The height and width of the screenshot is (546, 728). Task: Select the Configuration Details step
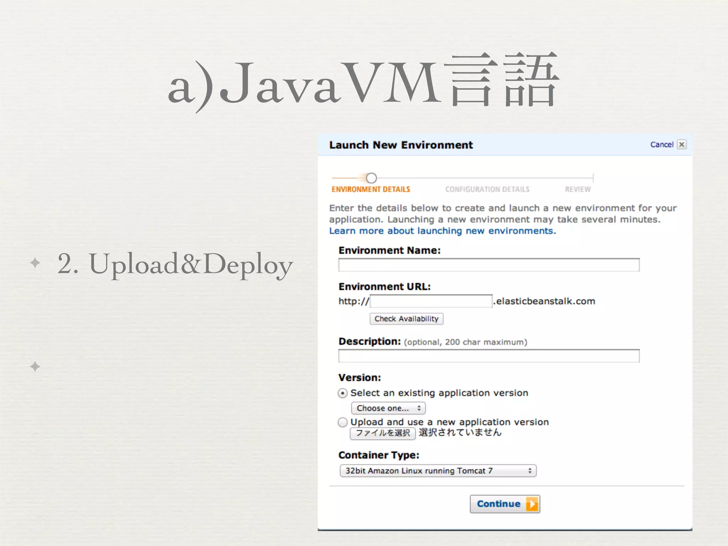point(487,189)
